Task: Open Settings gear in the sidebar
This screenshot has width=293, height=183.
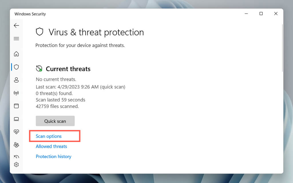Action: (x=16, y=165)
